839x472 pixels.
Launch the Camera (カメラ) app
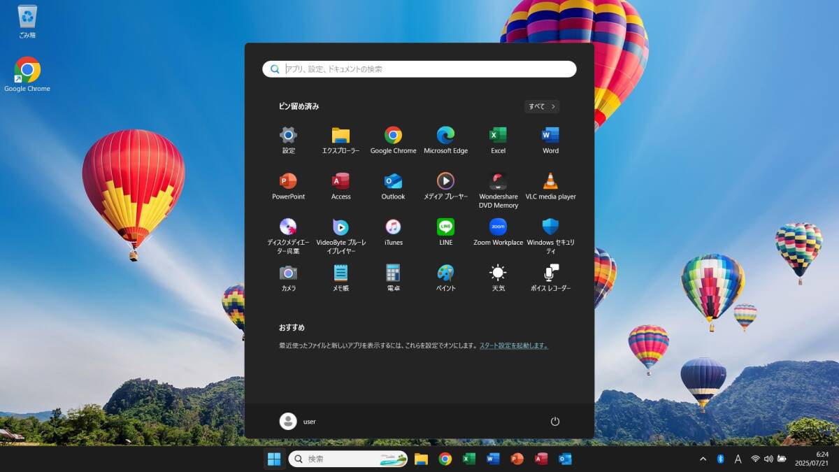coord(288,278)
